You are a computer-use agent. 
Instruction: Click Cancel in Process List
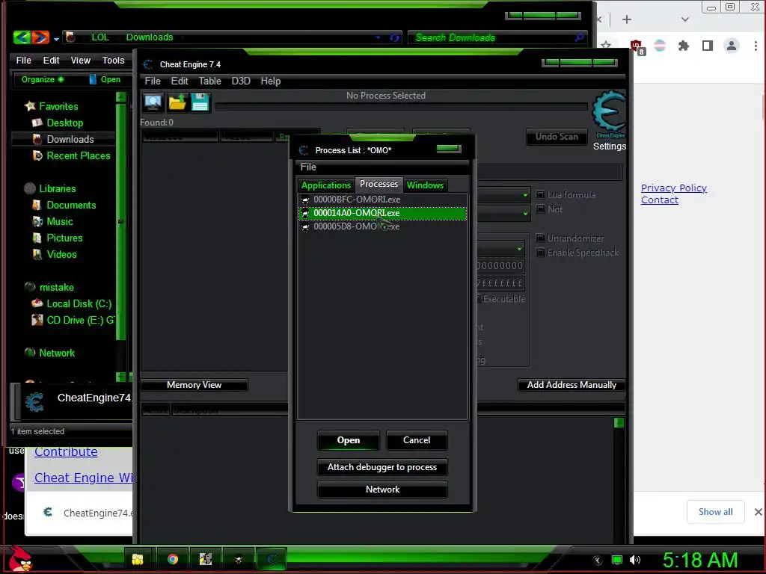(x=417, y=440)
